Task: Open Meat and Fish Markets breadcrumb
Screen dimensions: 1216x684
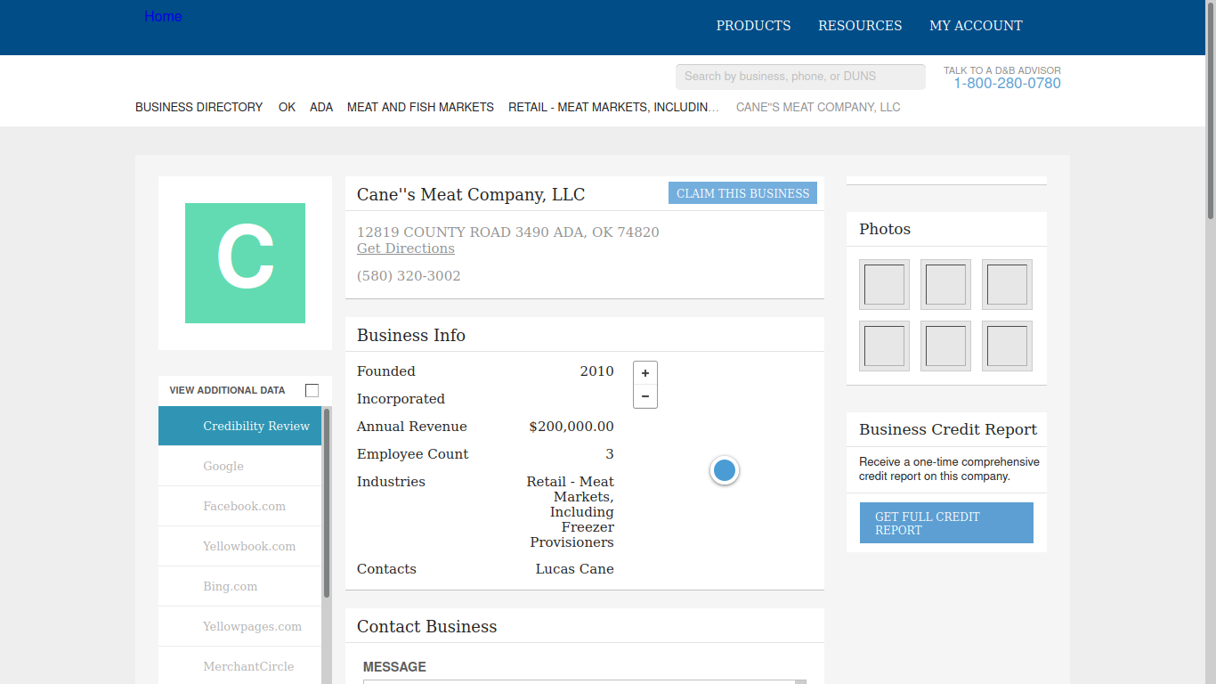Action: pyautogui.click(x=420, y=107)
